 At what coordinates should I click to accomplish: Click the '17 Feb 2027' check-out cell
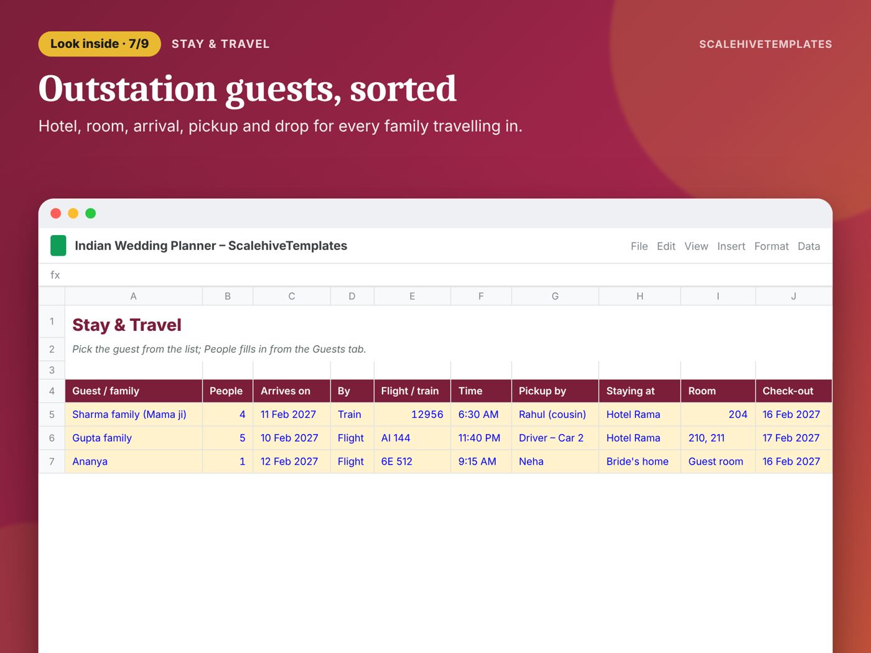(794, 438)
